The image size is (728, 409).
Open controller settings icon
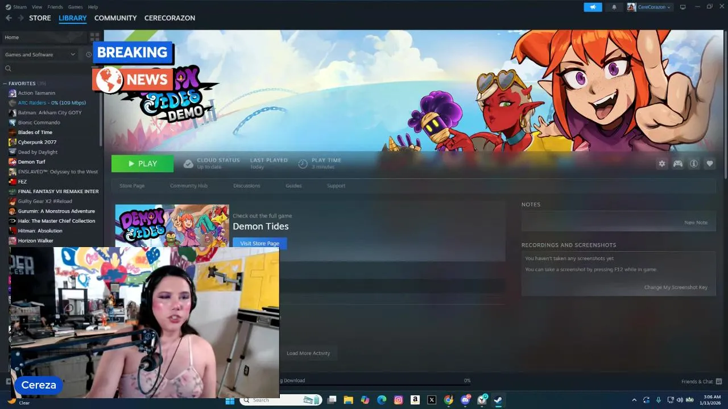point(678,164)
